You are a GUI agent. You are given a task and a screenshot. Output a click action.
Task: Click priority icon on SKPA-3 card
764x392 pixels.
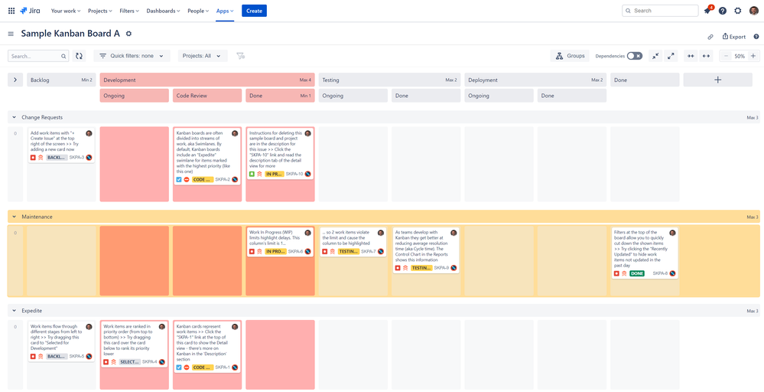pyautogui.click(x=41, y=158)
